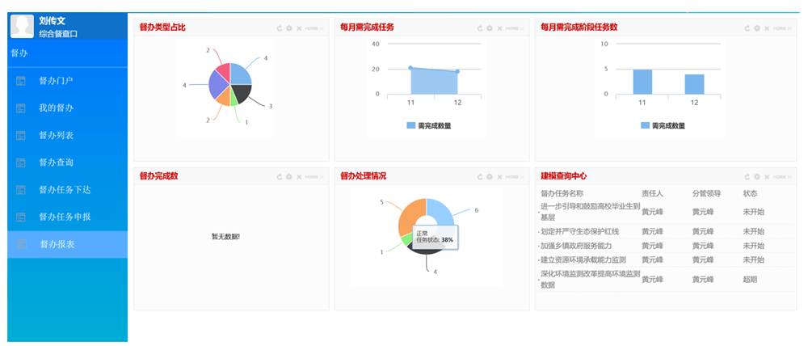808x346 pixels.
Task: Click the 督办门户 sidebar icon
Action: point(21,81)
